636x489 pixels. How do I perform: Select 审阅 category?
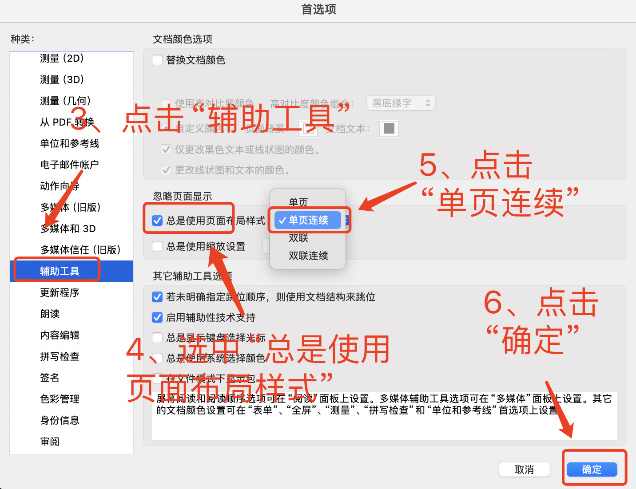(72, 442)
